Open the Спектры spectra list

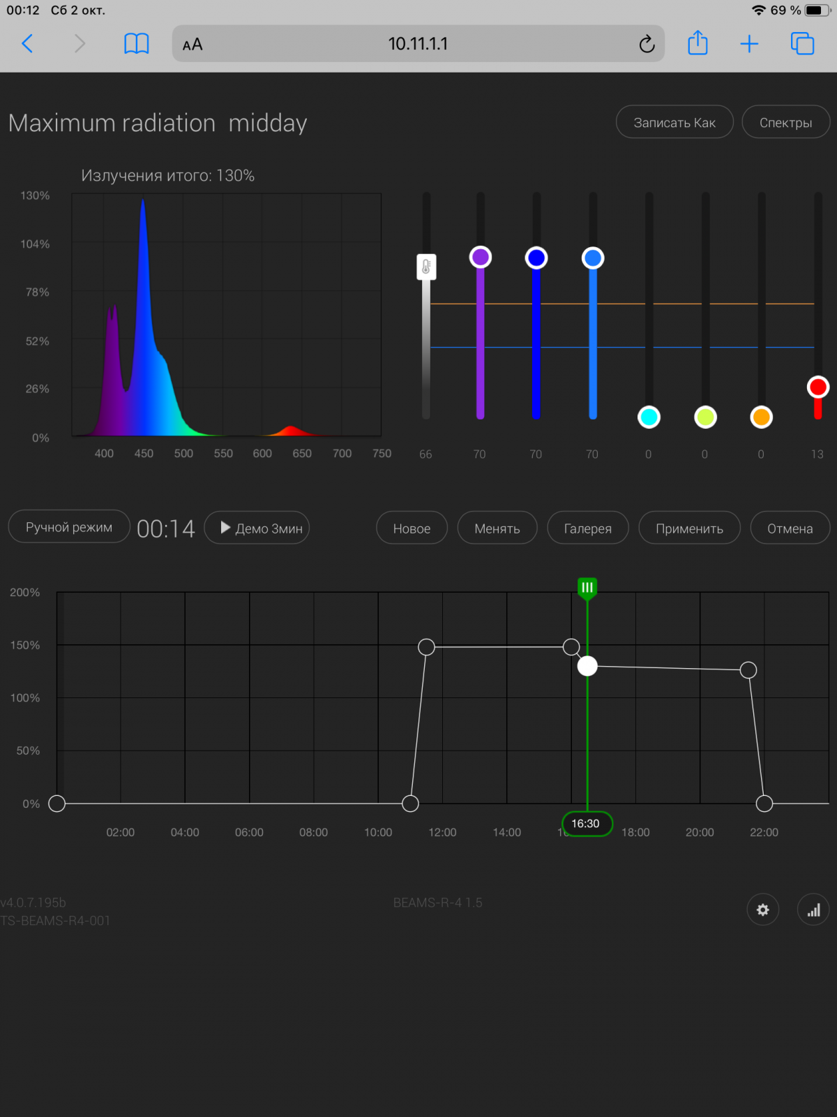point(785,122)
